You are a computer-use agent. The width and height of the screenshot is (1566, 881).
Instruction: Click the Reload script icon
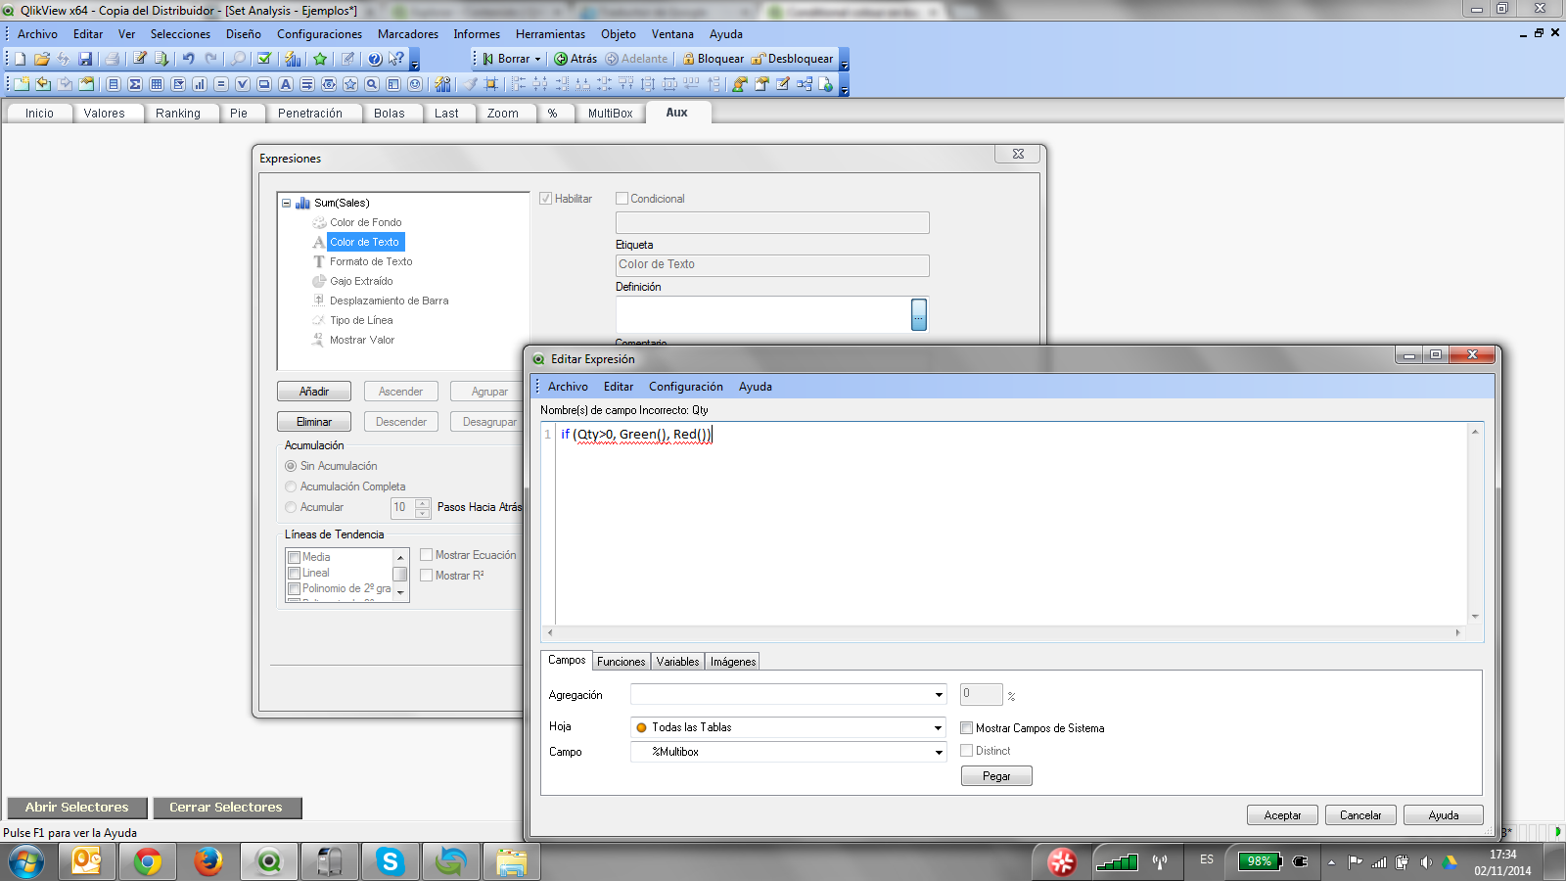click(161, 59)
